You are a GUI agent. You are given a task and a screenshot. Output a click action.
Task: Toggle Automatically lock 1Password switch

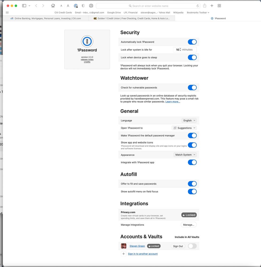pyautogui.click(x=192, y=42)
